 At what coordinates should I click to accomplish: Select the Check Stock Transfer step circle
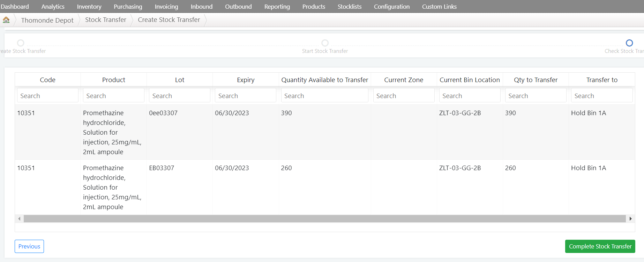click(629, 43)
